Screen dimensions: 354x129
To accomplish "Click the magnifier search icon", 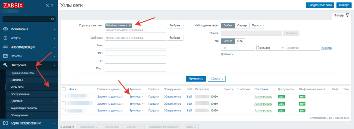I will (x=53, y=19).
